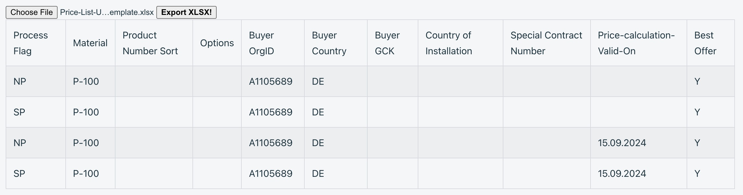This screenshot has height=195, width=743.
Task: Click the Export XLSX! button
Action: (186, 13)
